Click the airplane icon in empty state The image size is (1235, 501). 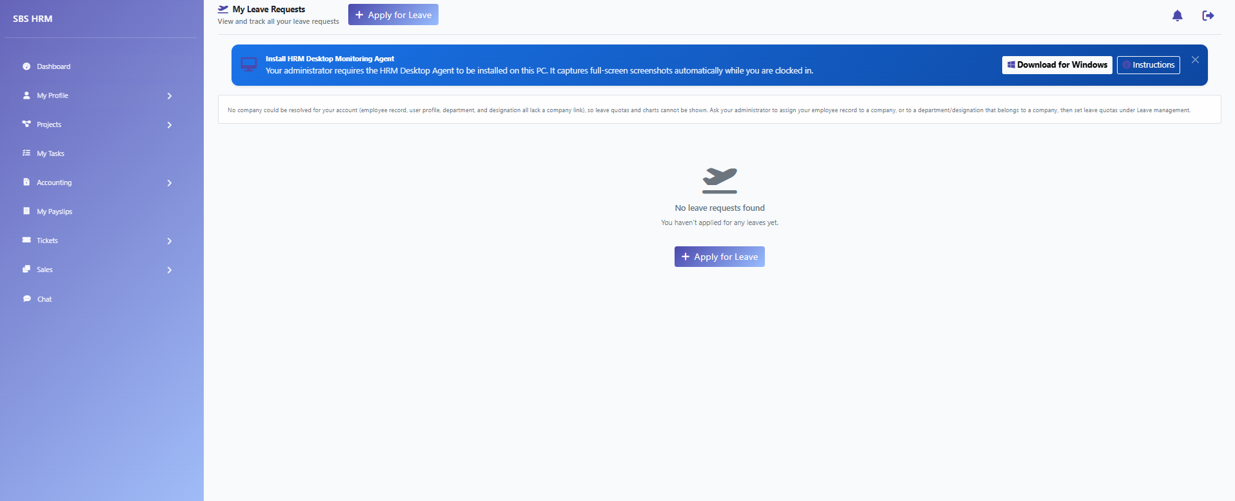[720, 180]
